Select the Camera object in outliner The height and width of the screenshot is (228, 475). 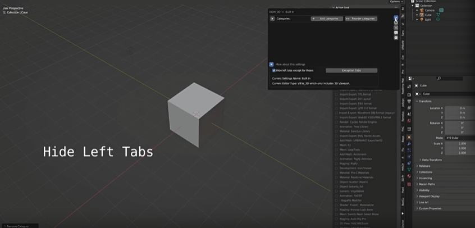pos(429,10)
